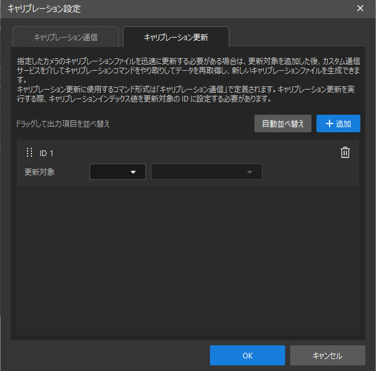Open the first 更新対象 dropdown
This screenshot has width=376, height=371.
118,172
